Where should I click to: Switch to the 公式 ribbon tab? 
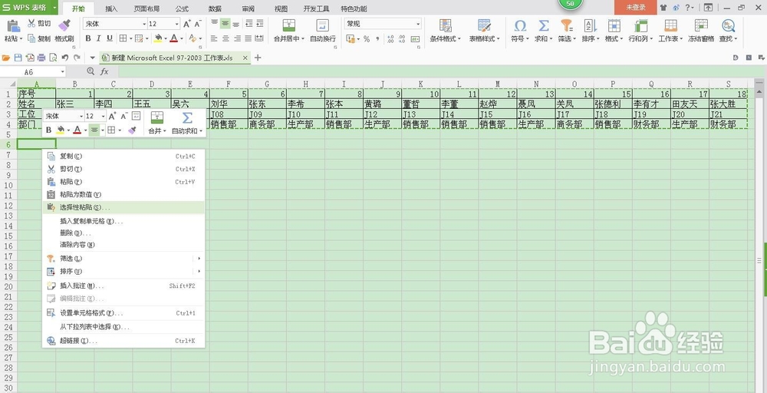click(x=182, y=8)
